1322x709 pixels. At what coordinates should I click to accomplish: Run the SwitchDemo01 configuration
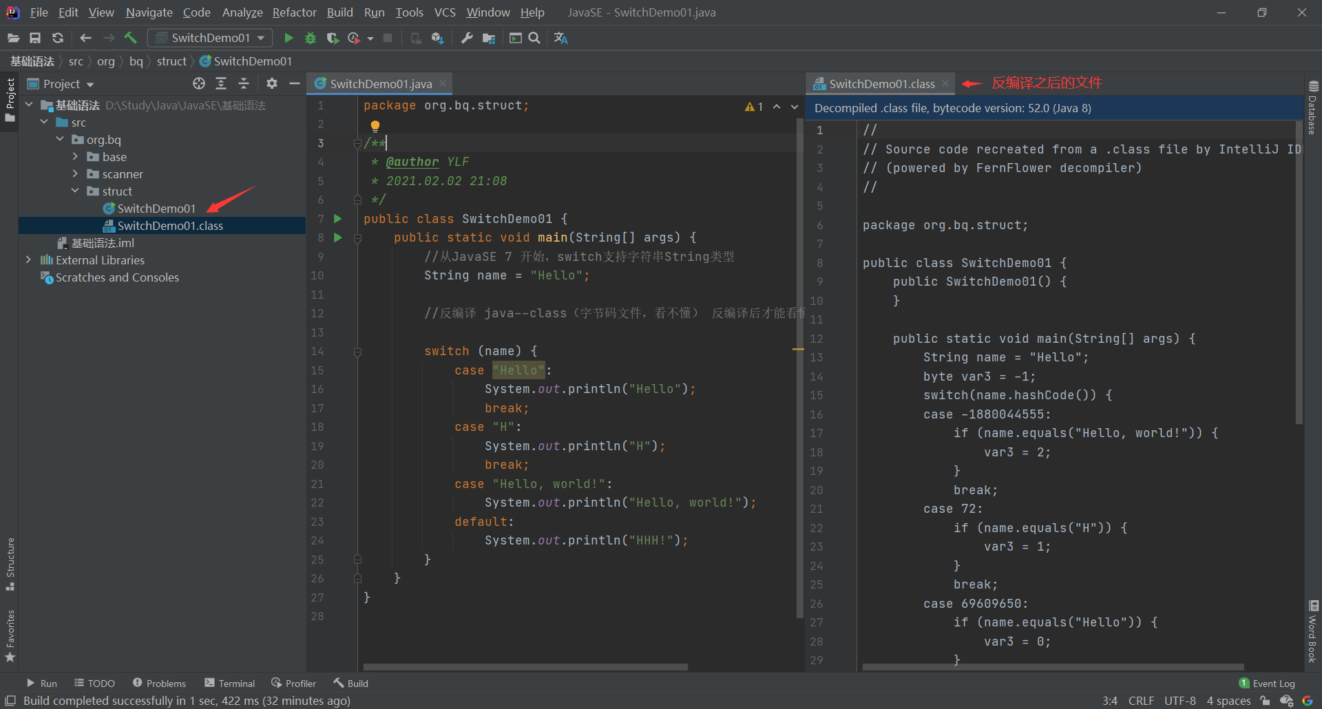tap(288, 38)
